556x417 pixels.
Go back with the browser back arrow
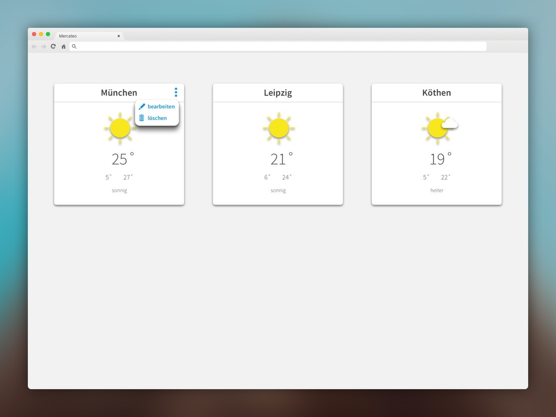tap(34, 46)
